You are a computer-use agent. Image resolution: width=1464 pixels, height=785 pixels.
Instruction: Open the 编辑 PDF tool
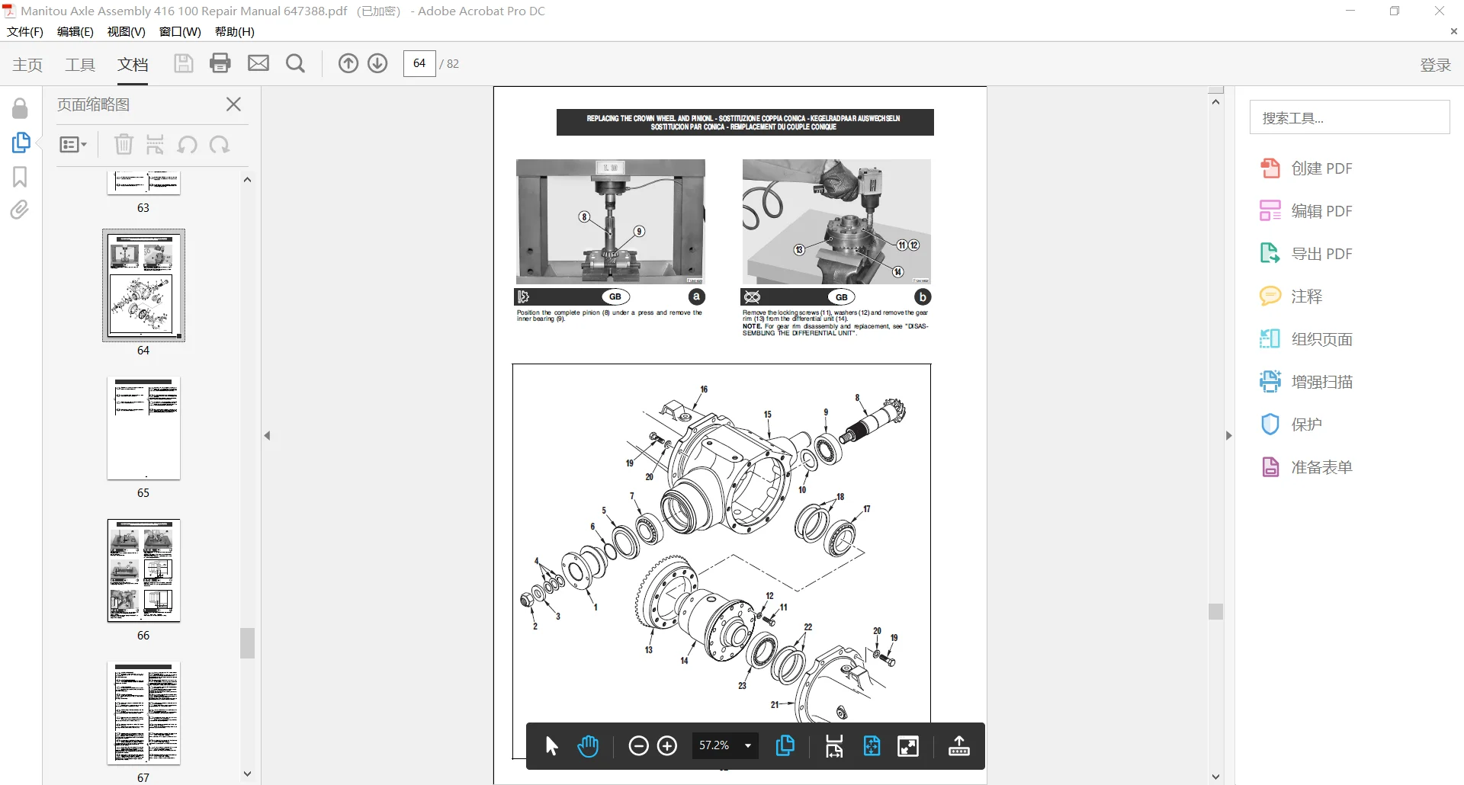(x=1306, y=211)
